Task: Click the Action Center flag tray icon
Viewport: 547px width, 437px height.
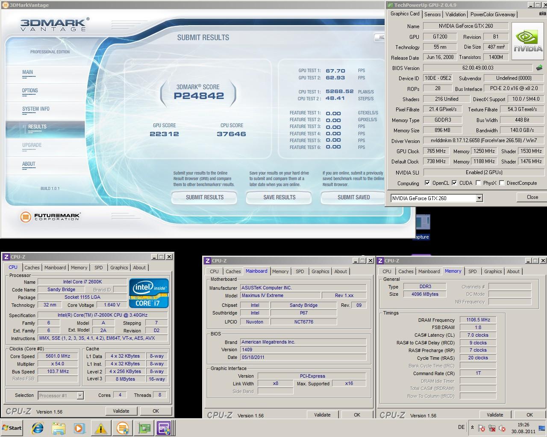Action: pos(482,428)
